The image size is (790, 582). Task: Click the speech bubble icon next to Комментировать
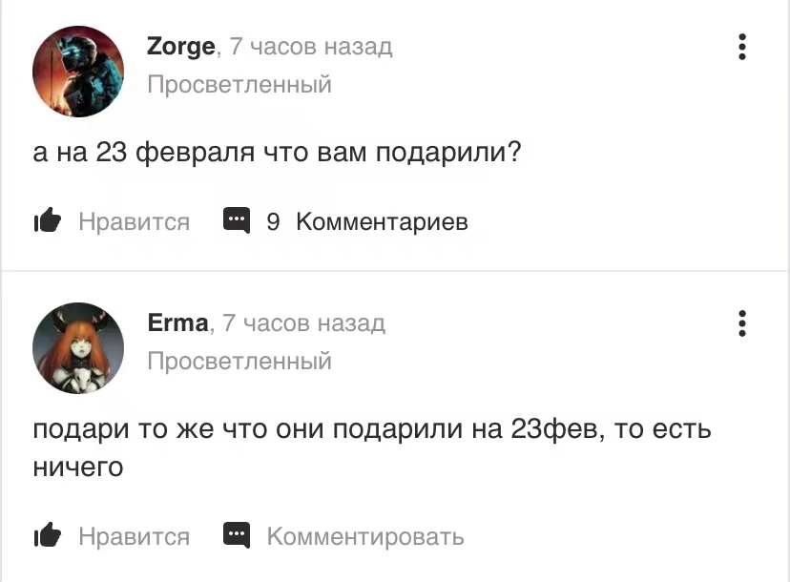point(237,535)
